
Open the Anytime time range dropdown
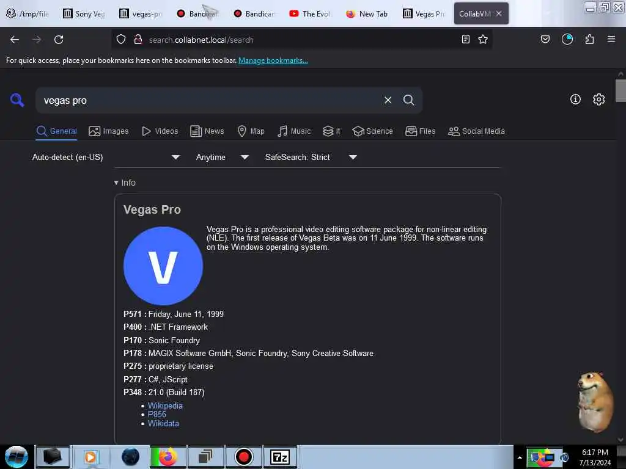pos(223,157)
